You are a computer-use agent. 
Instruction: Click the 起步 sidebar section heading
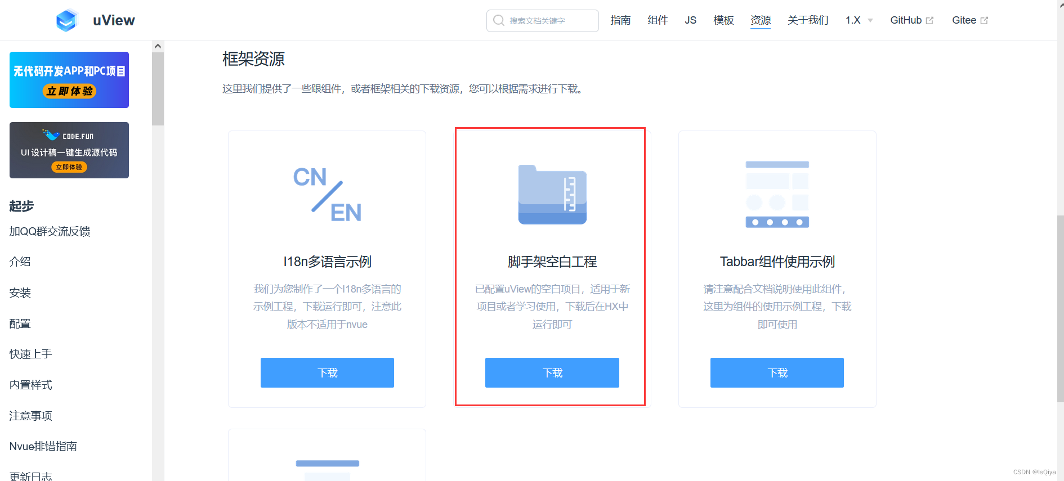[21, 206]
